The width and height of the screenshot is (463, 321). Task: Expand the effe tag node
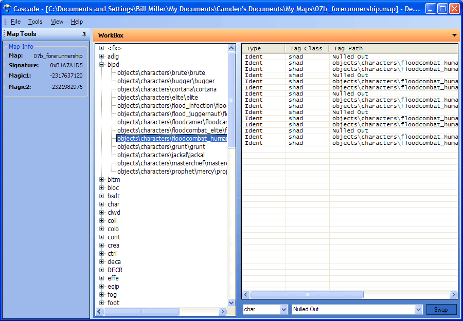(101, 278)
